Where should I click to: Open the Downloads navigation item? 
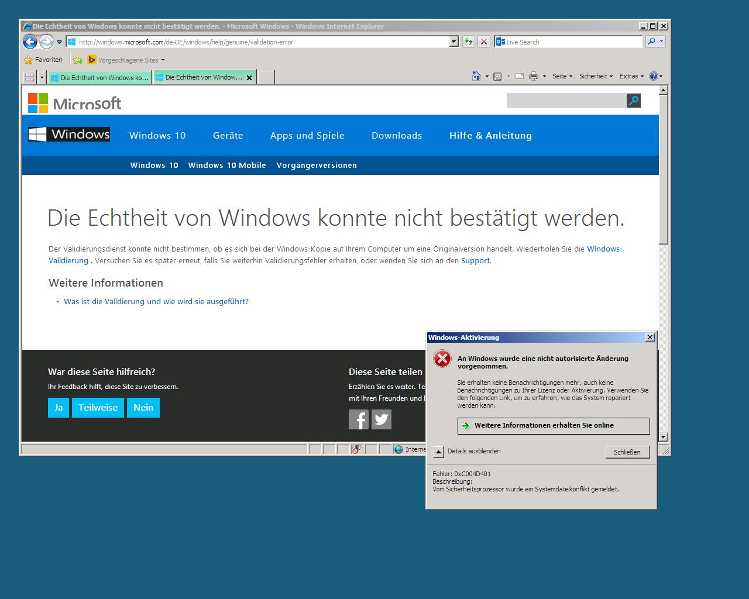tap(397, 135)
